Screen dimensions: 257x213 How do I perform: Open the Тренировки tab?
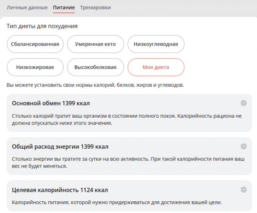(x=95, y=8)
